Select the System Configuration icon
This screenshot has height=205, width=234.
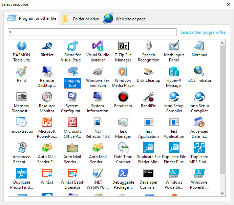point(72,97)
